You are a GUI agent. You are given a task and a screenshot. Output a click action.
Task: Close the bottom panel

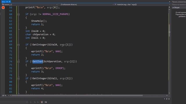(x=169, y=99)
